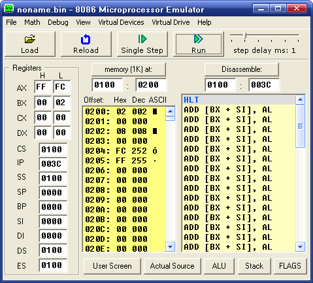This screenshot has height=283, width=313.
Task: Click the SI register field
Action: pyautogui.click(x=53, y=222)
